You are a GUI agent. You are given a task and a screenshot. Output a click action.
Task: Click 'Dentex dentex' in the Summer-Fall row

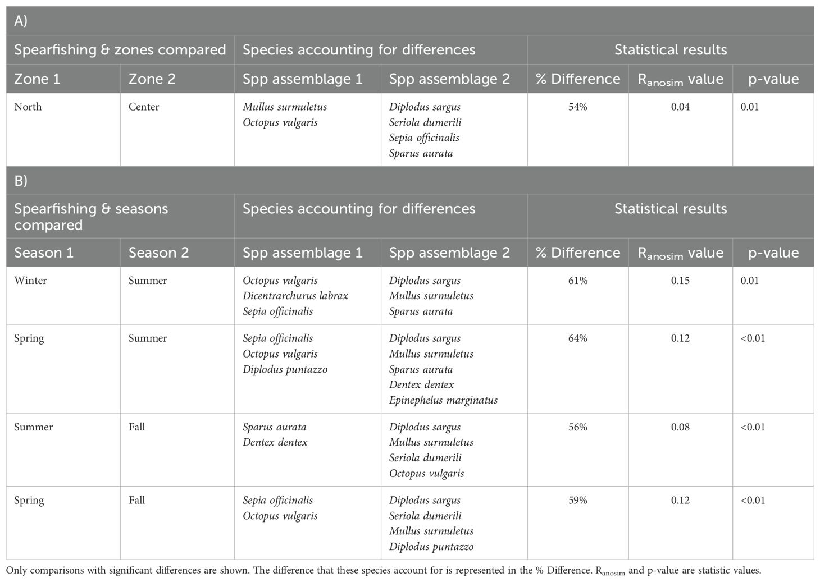click(275, 442)
